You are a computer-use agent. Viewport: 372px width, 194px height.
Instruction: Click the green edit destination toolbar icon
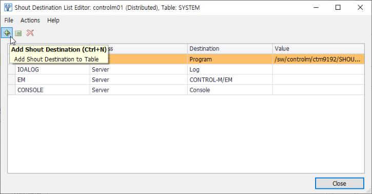pos(18,33)
